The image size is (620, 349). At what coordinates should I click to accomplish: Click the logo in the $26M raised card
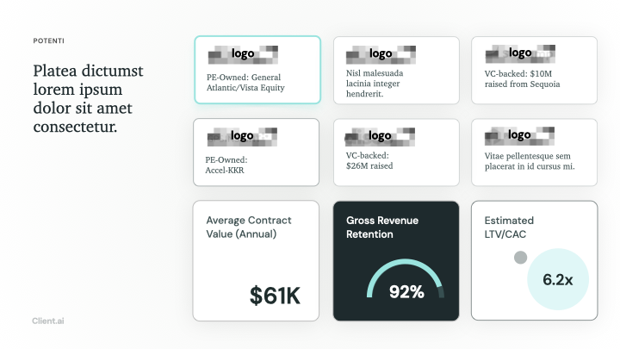[380, 137]
